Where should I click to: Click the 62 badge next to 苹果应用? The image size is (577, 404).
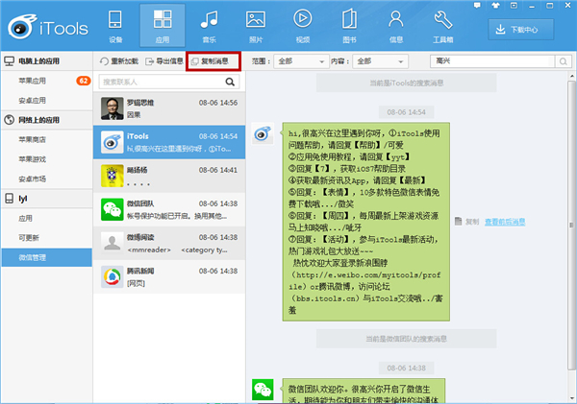(x=84, y=81)
